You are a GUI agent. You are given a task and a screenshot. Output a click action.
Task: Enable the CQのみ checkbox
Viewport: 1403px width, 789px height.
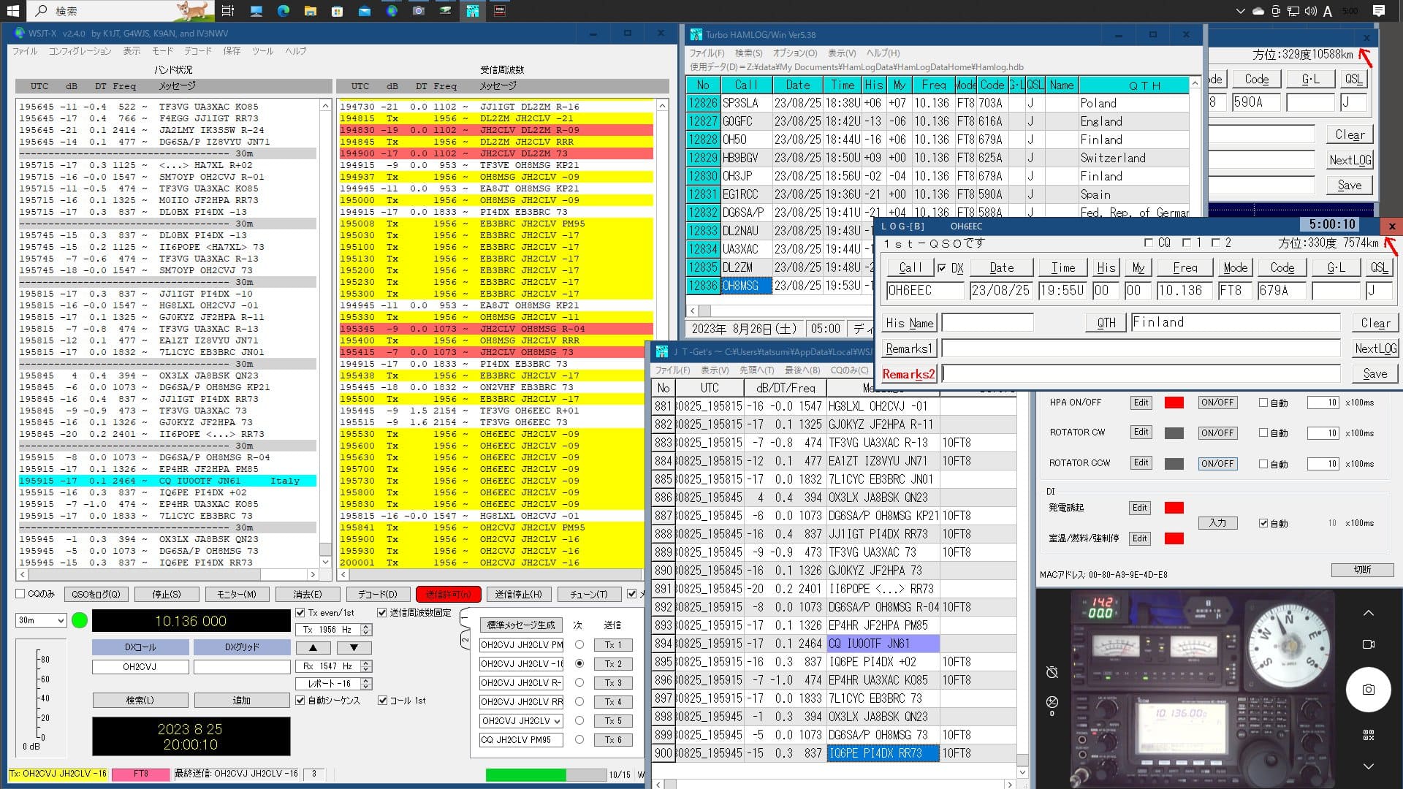pos(20,594)
